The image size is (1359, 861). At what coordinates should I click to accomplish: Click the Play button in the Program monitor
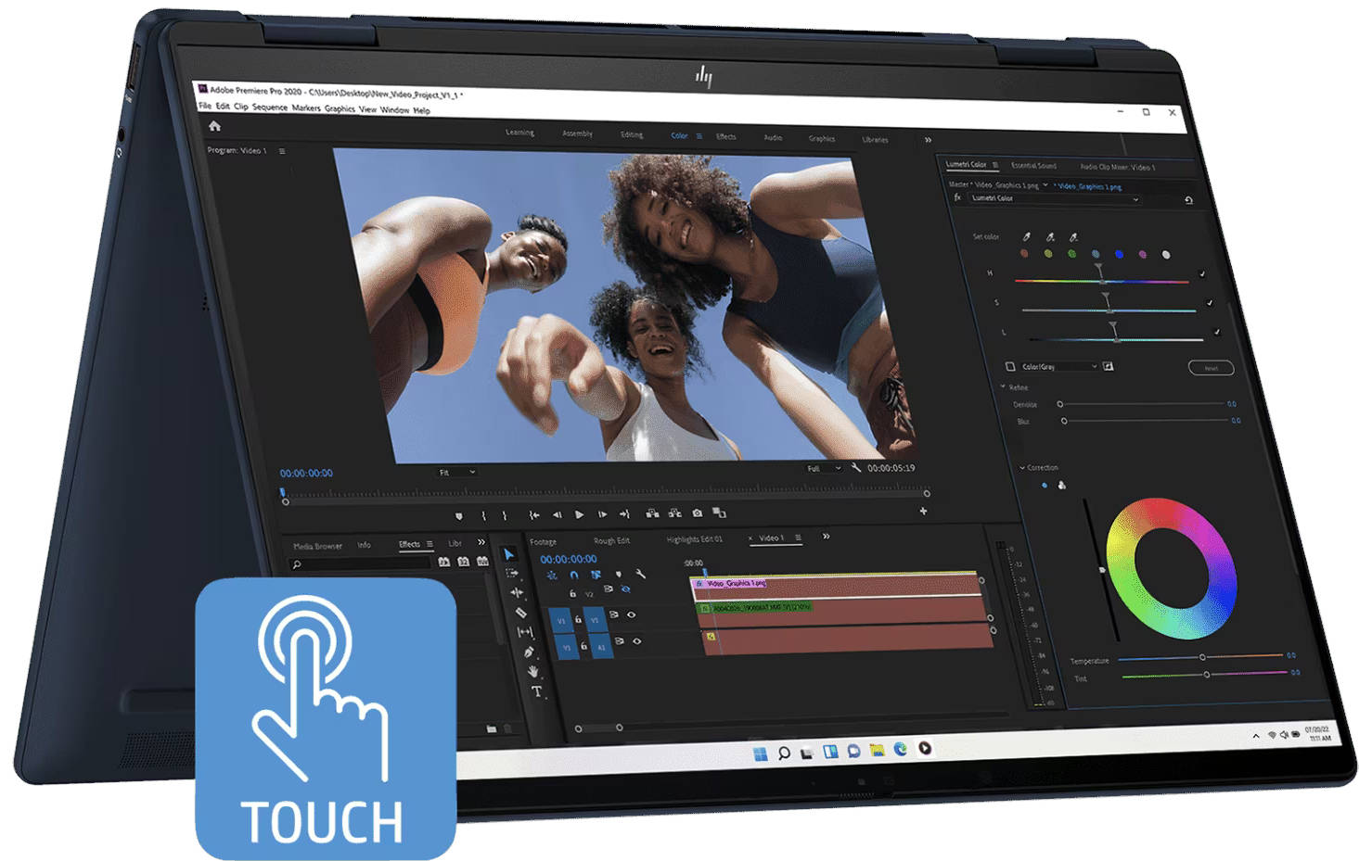click(x=579, y=514)
